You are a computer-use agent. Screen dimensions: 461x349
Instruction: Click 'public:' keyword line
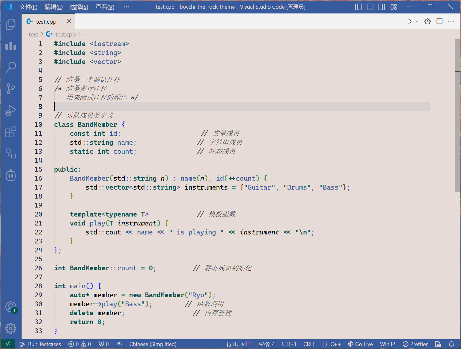point(67,169)
